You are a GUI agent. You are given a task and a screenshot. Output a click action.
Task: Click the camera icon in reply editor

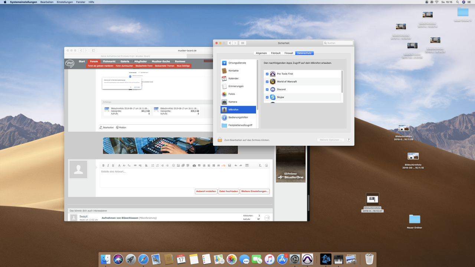coord(194,165)
